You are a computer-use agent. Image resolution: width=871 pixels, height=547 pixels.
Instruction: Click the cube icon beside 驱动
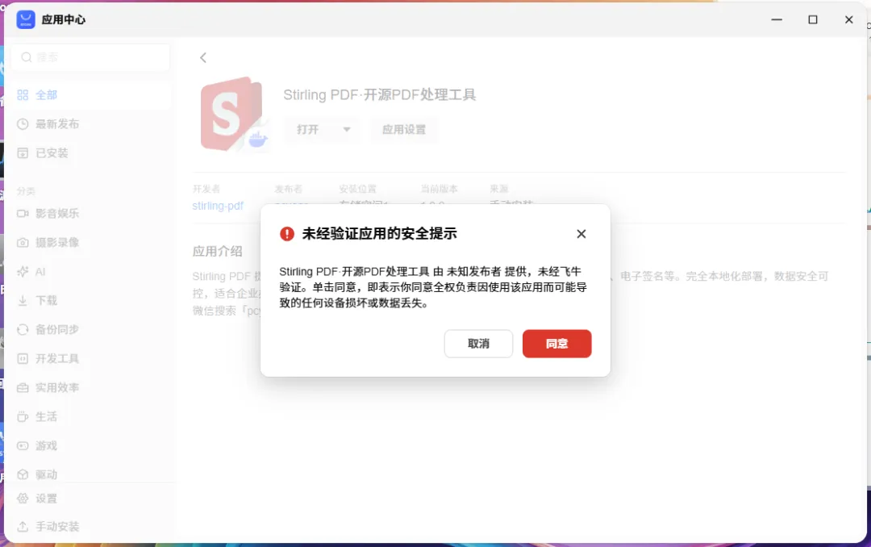point(23,474)
